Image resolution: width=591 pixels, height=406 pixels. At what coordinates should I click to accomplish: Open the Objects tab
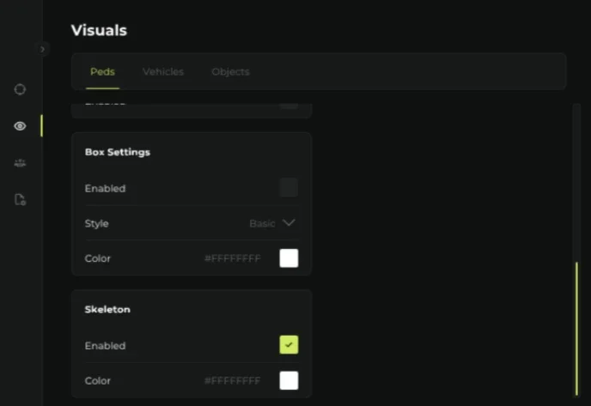(x=230, y=71)
